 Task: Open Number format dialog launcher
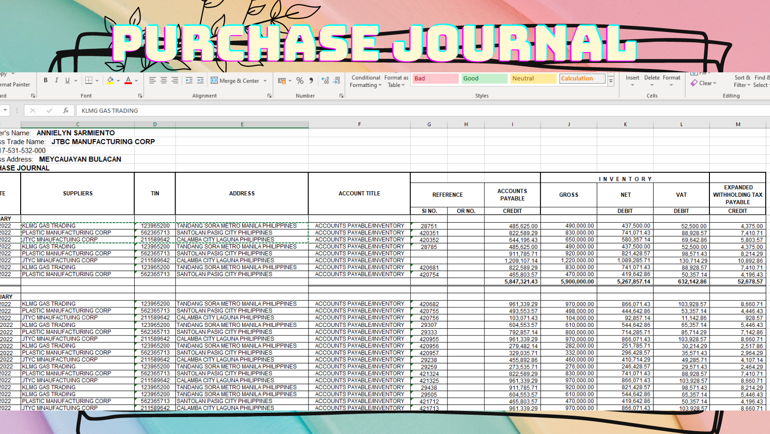(341, 96)
